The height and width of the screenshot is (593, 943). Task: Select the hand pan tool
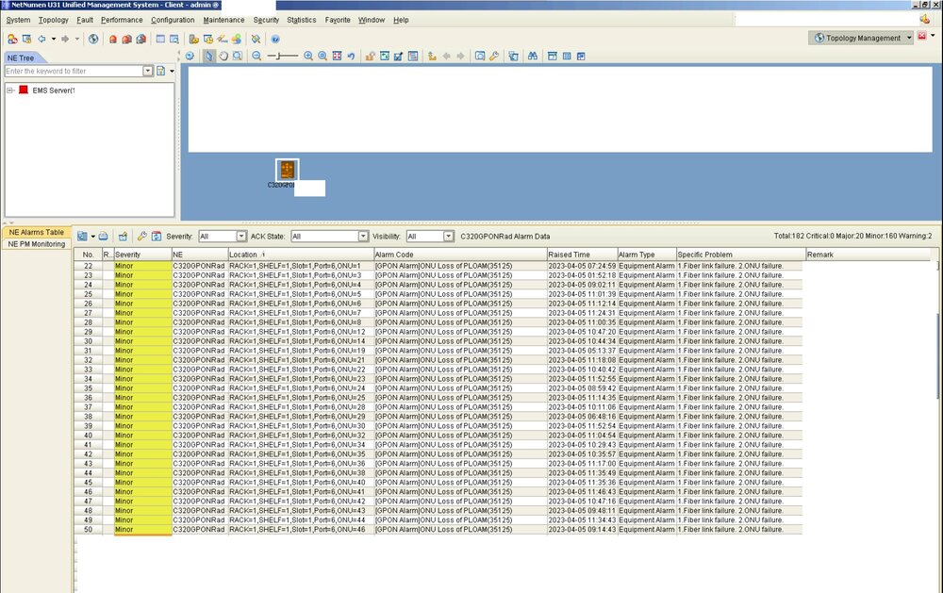(x=223, y=57)
